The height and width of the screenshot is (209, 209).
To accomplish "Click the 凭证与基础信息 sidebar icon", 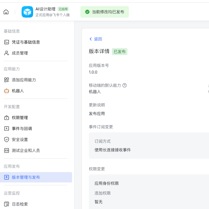I will (x=7, y=42).
